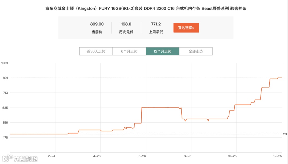
Task: Click the 713 y-axis label
Action: 5,93
